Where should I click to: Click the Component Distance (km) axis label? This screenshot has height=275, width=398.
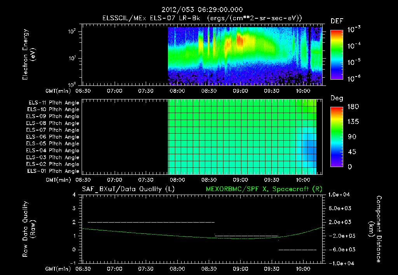375,229
